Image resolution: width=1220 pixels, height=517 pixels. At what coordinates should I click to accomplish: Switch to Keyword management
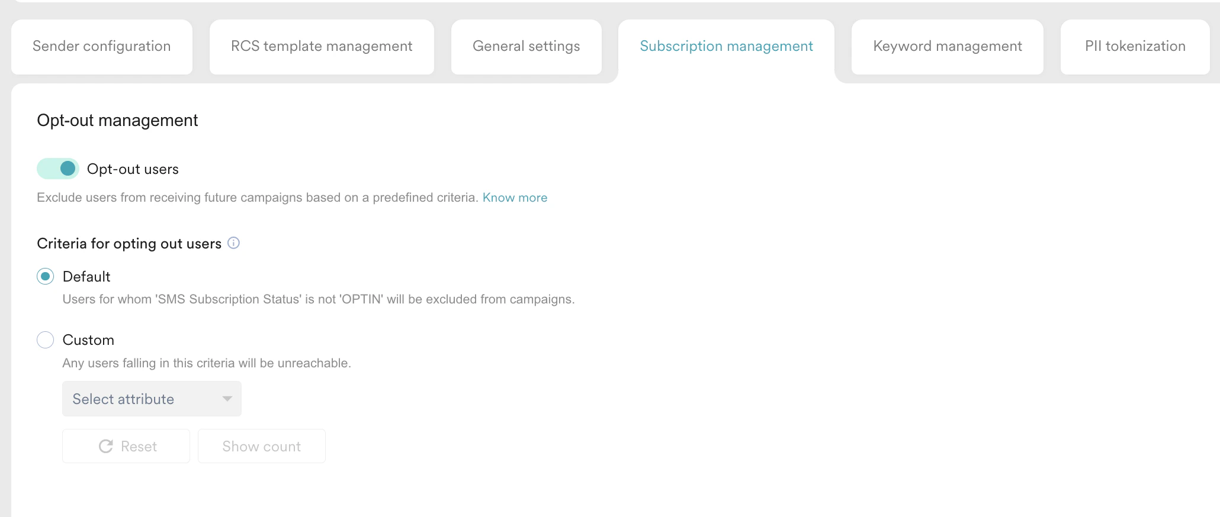click(x=946, y=46)
